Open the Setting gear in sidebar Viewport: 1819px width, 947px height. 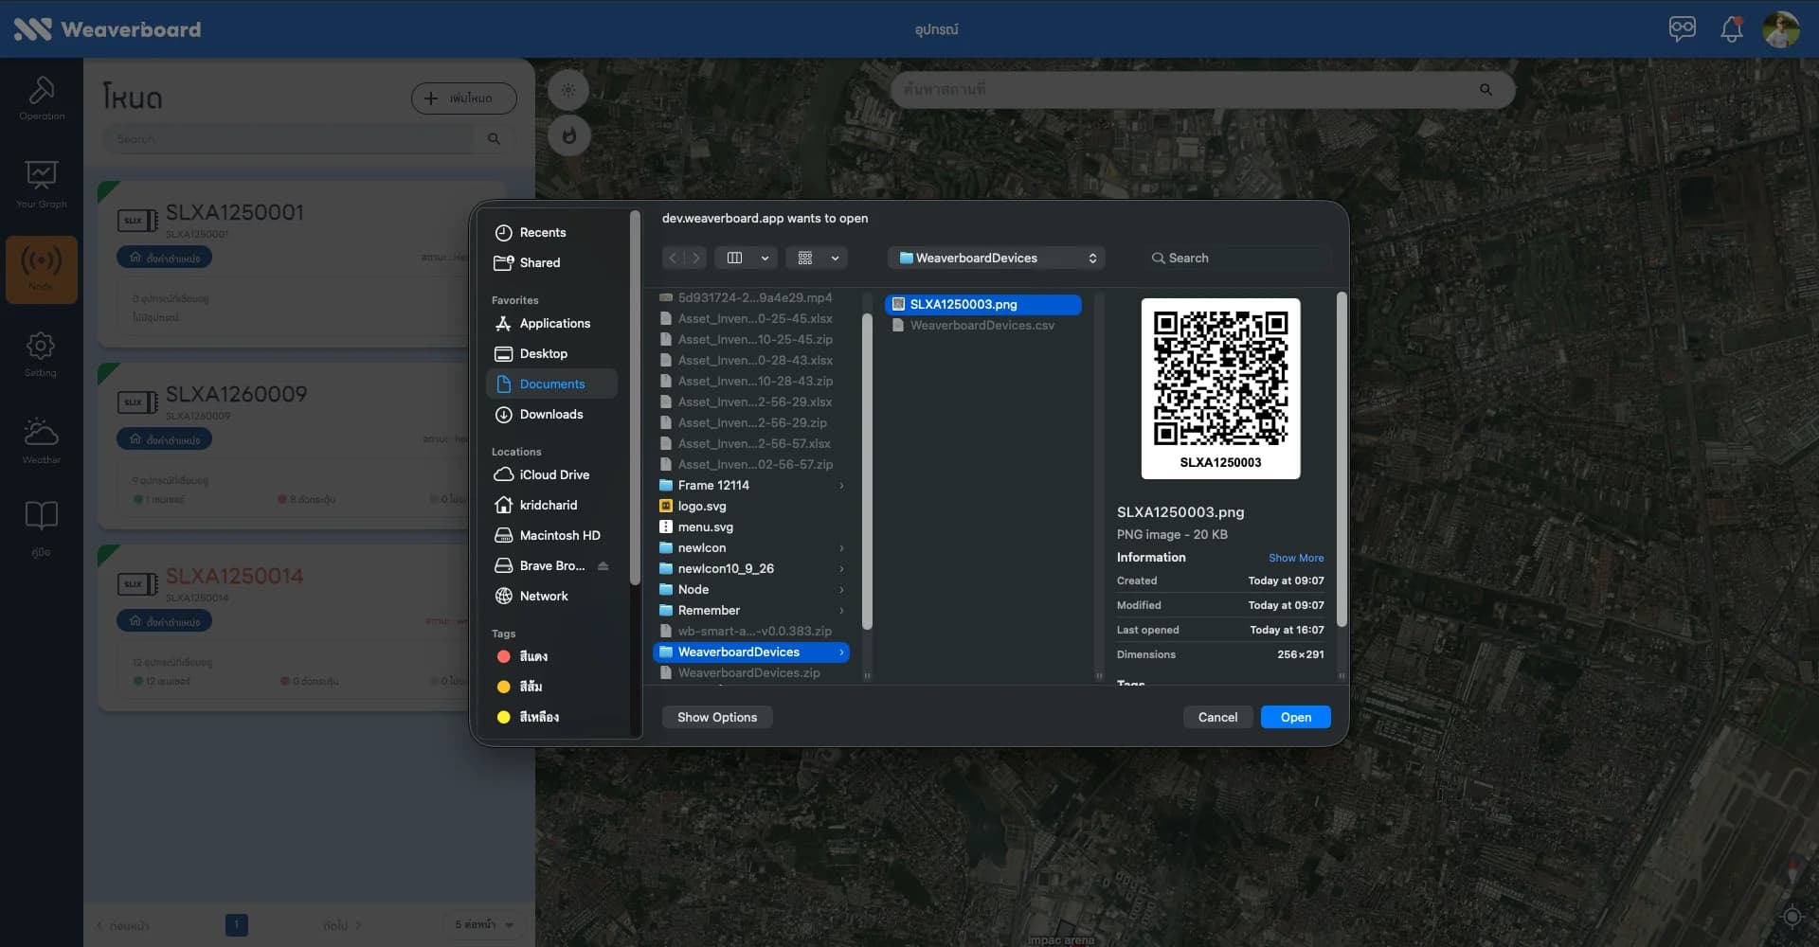pos(41,354)
